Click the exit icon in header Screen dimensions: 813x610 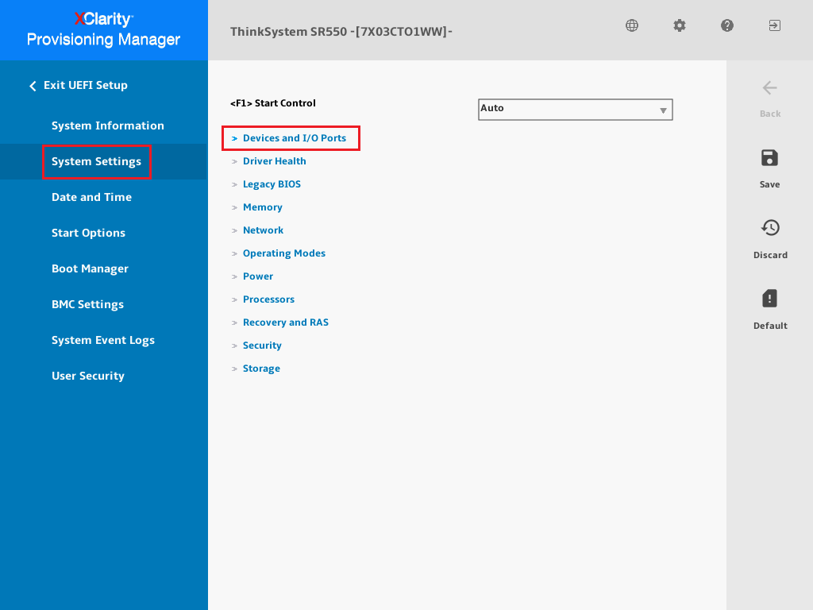tap(774, 25)
